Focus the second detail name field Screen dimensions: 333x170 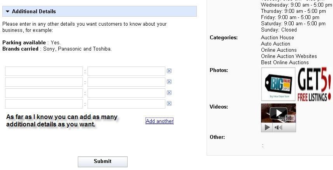tap(44, 82)
